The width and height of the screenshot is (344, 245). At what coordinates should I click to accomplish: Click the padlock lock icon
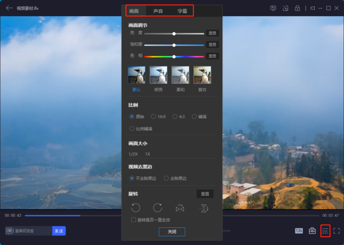(x=297, y=8)
